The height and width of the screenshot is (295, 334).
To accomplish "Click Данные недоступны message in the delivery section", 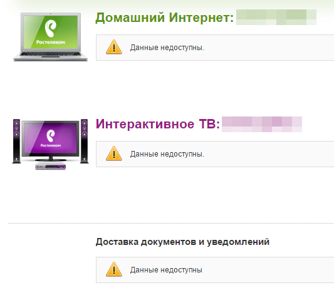I will tap(166, 270).
